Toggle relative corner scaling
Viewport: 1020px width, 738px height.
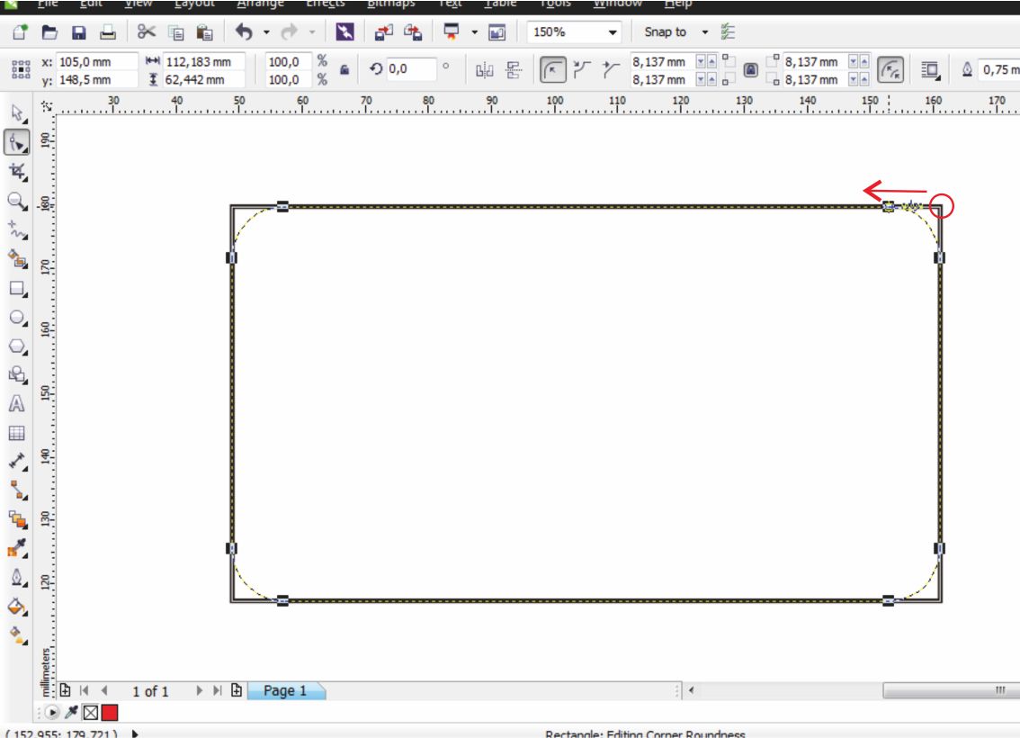[892, 70]
